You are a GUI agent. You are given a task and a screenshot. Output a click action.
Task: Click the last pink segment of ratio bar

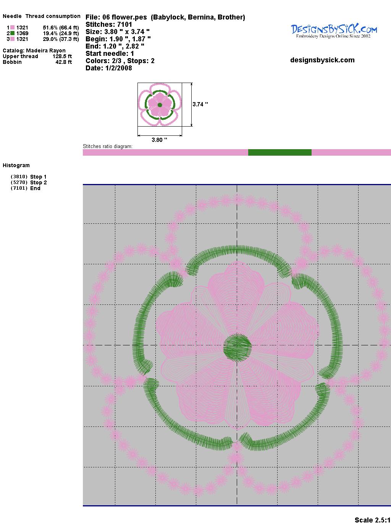351,153
